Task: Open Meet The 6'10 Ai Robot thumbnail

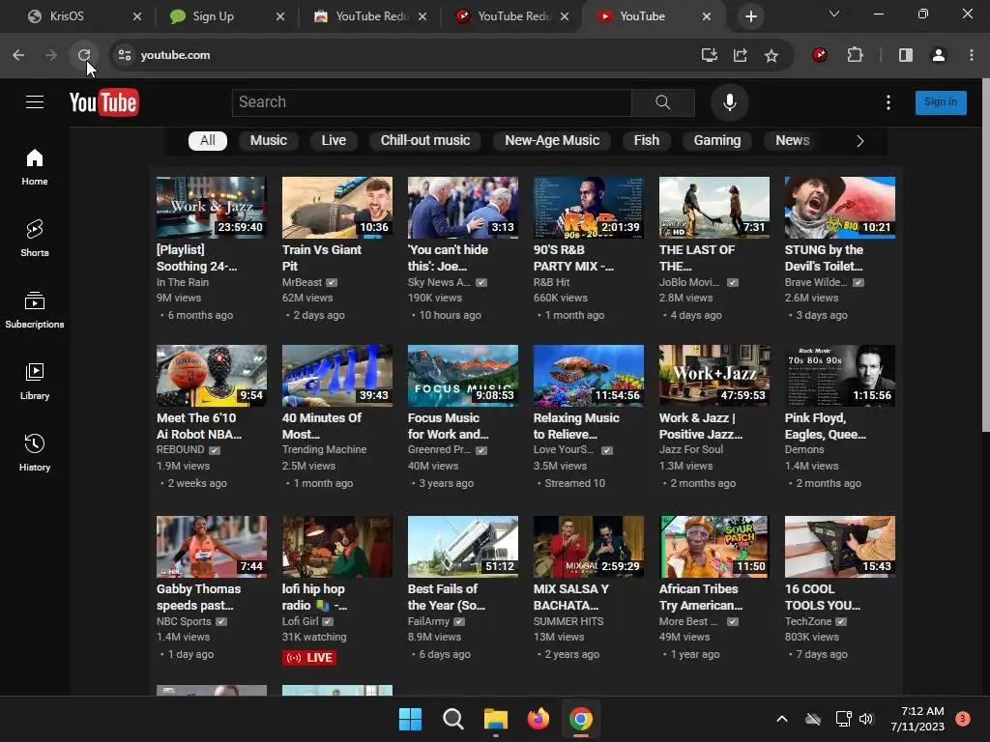Action: 212,376
